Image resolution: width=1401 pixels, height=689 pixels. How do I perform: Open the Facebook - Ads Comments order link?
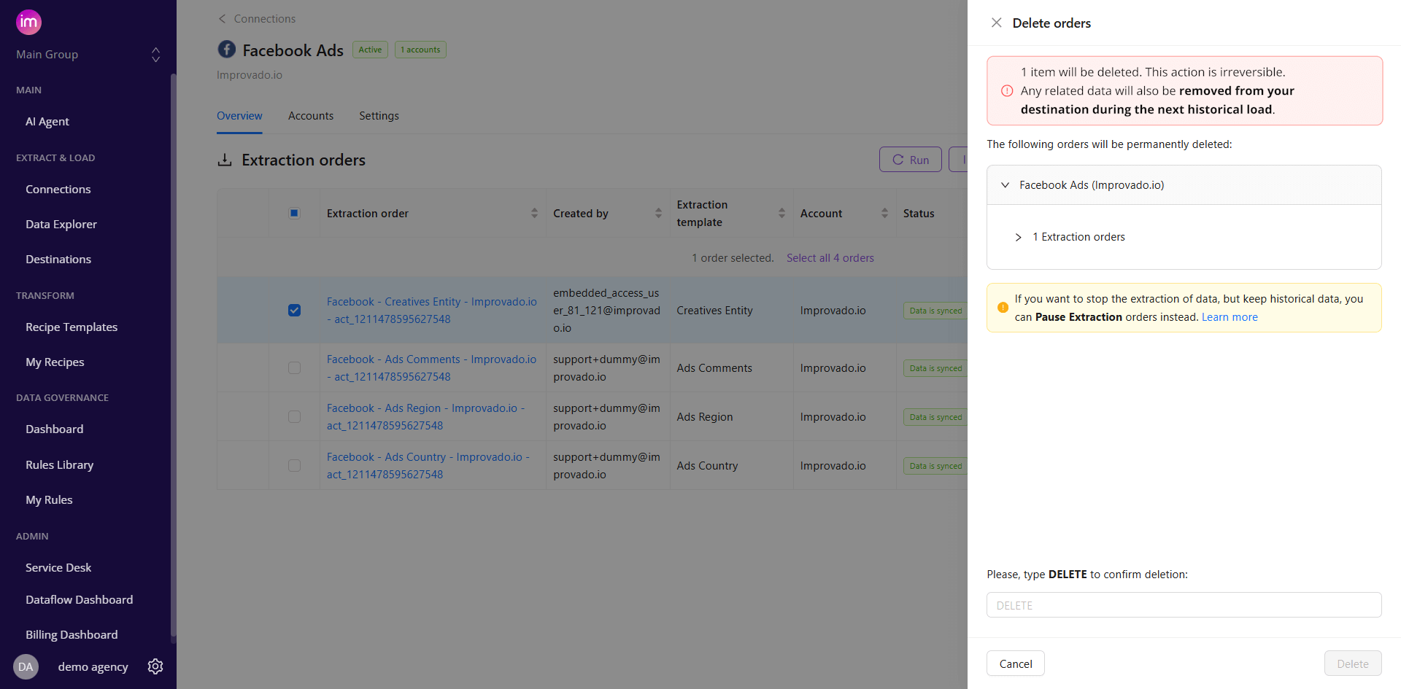tap(431, 368)
